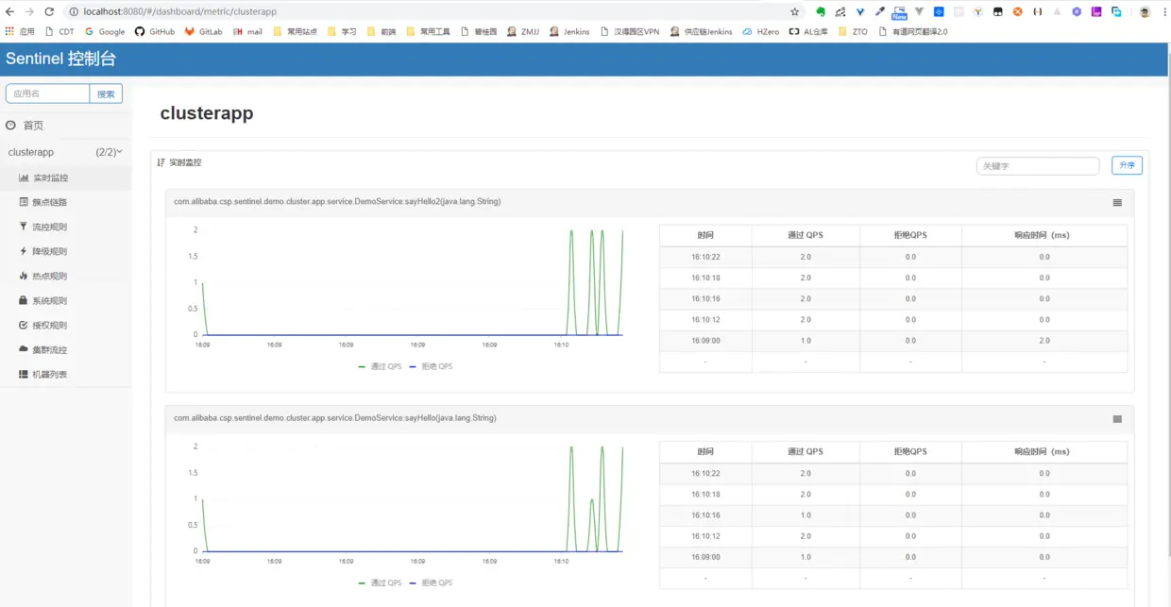Open hamburger menu on sayHello(java.lang.String) card

tap(1117, 418)
